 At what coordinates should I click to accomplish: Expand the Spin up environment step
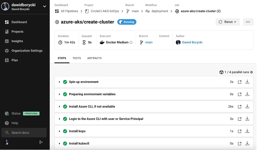tap(59, 82)
